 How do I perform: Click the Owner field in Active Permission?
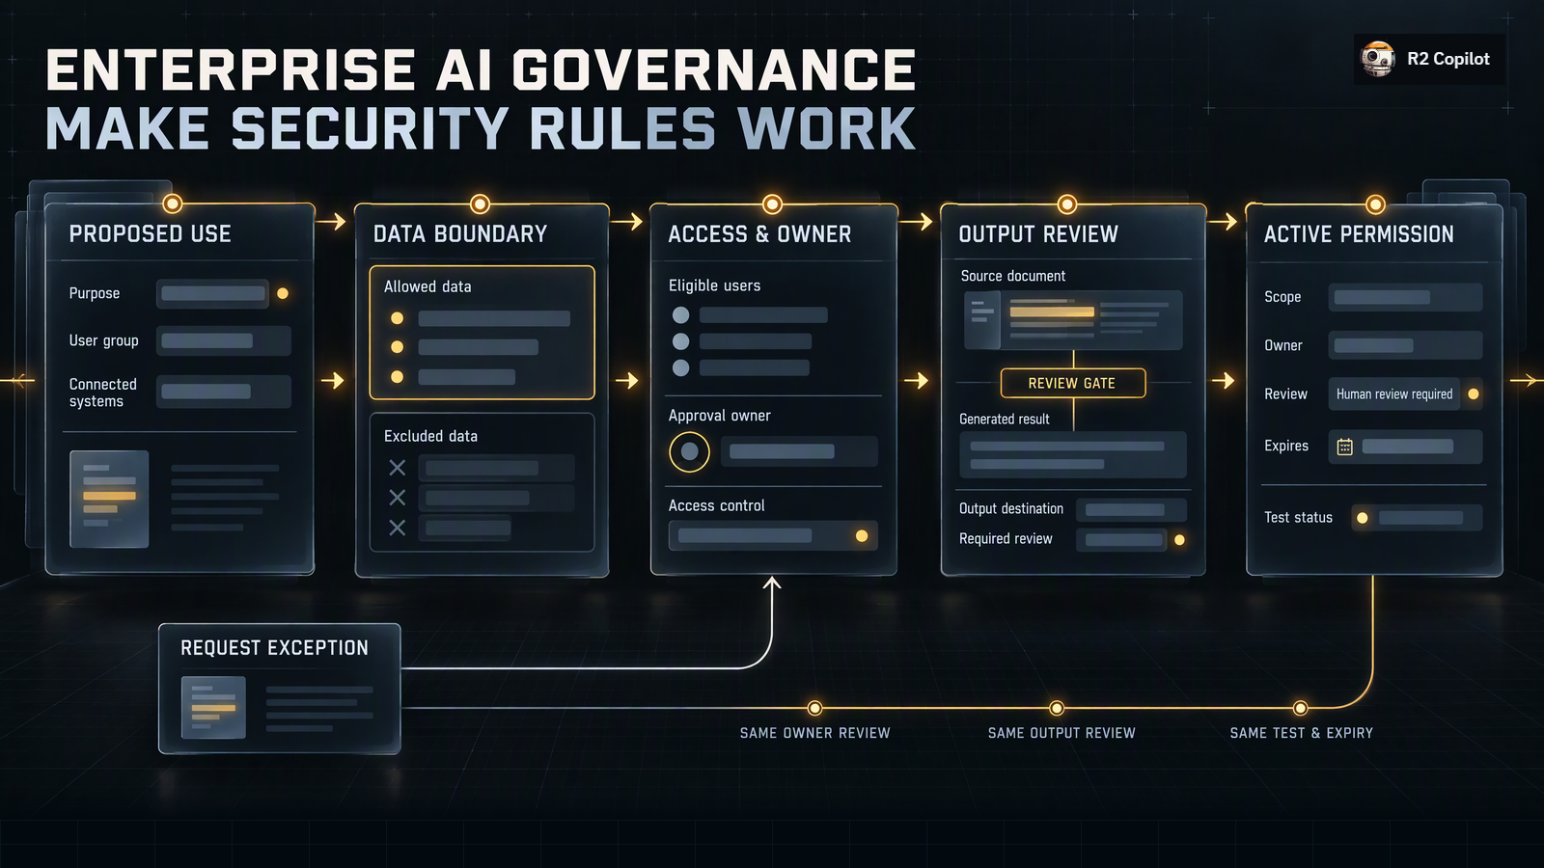(1405, 345)
